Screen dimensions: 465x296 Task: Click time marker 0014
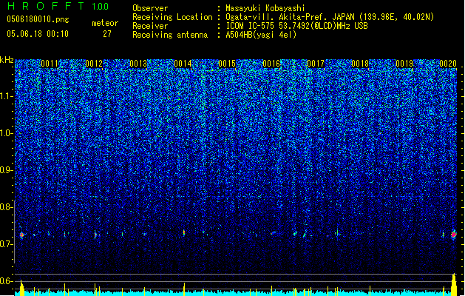183,64
